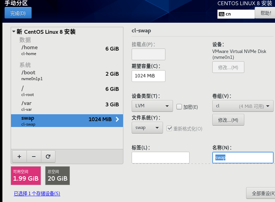Click the reload storage configuration icon

(48, 157)
